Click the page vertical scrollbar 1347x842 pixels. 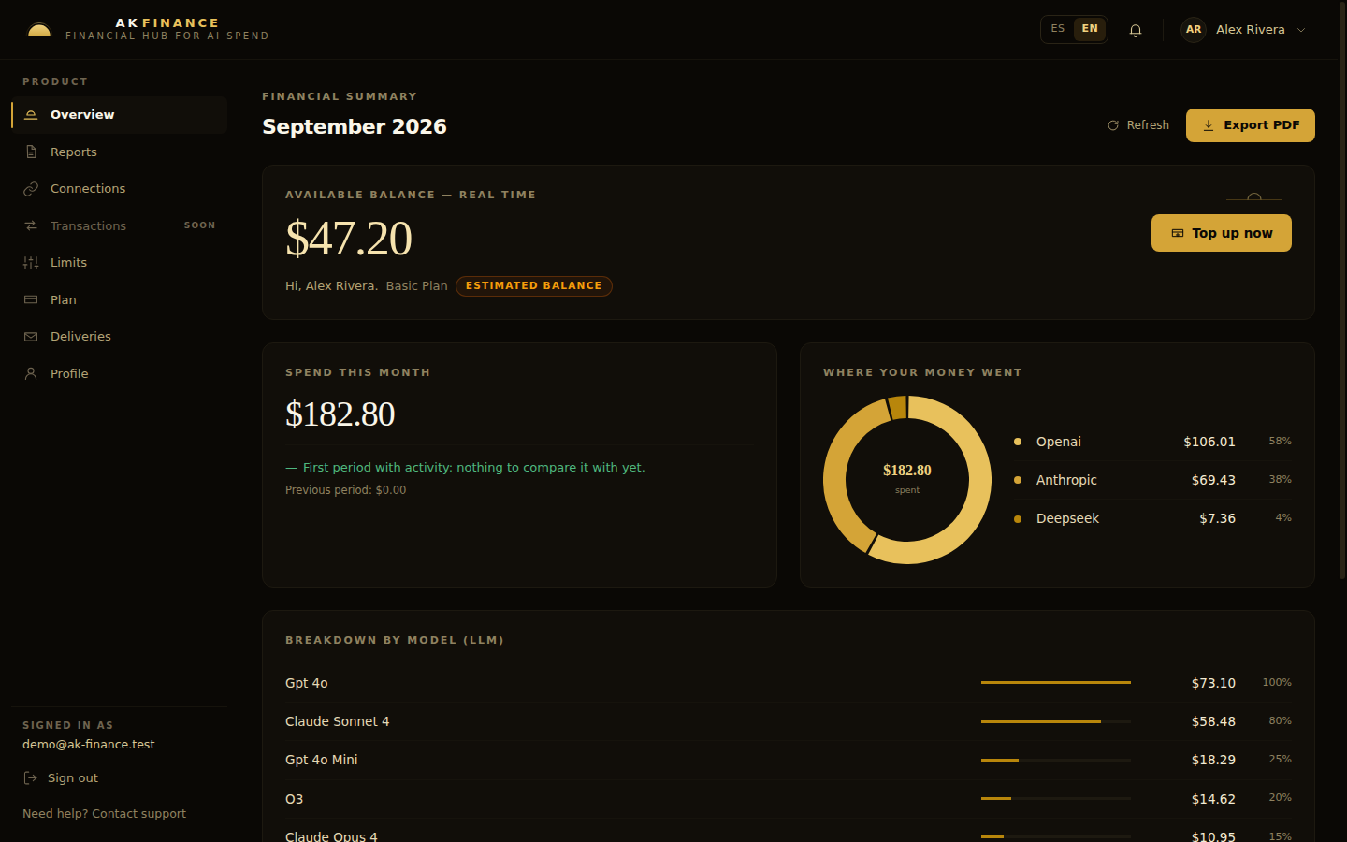(1342, 290)
